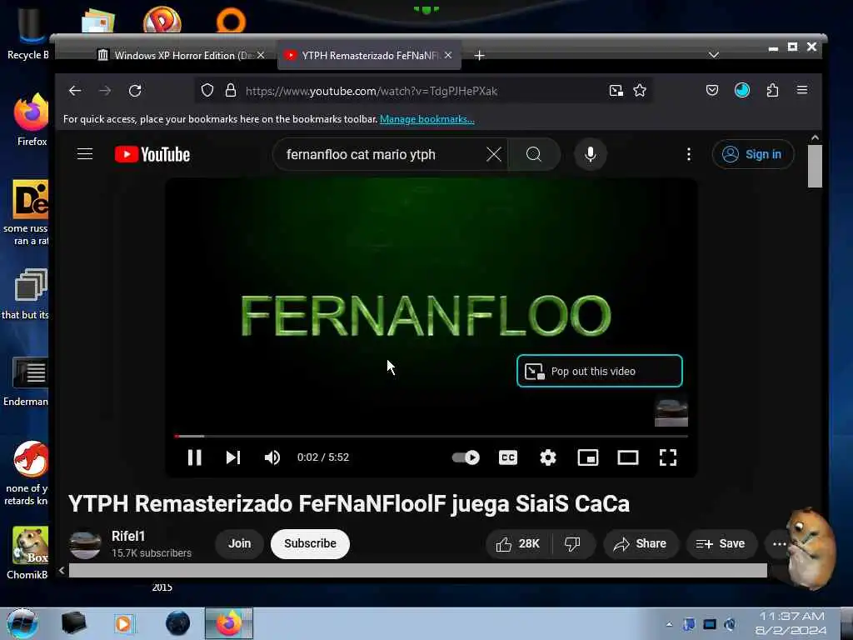Subscribe to Rifel1

[310, 543]
